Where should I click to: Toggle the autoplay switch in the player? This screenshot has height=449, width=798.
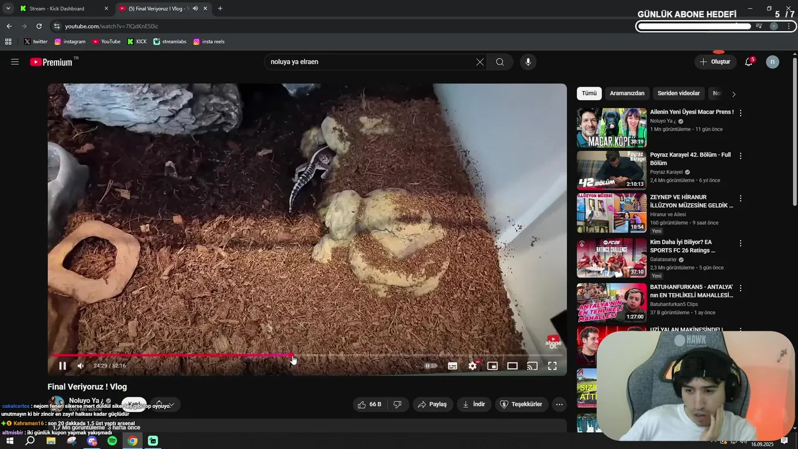[x=431, y=366]
